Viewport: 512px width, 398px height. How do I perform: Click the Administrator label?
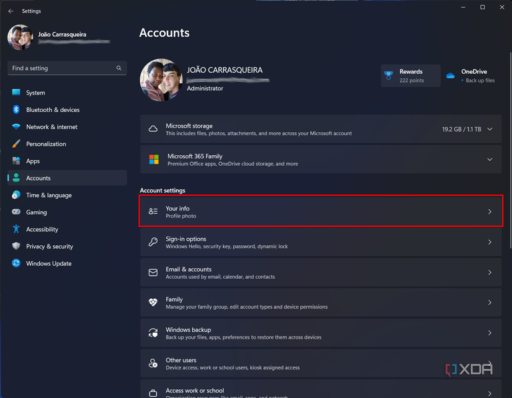pos(205,88)
